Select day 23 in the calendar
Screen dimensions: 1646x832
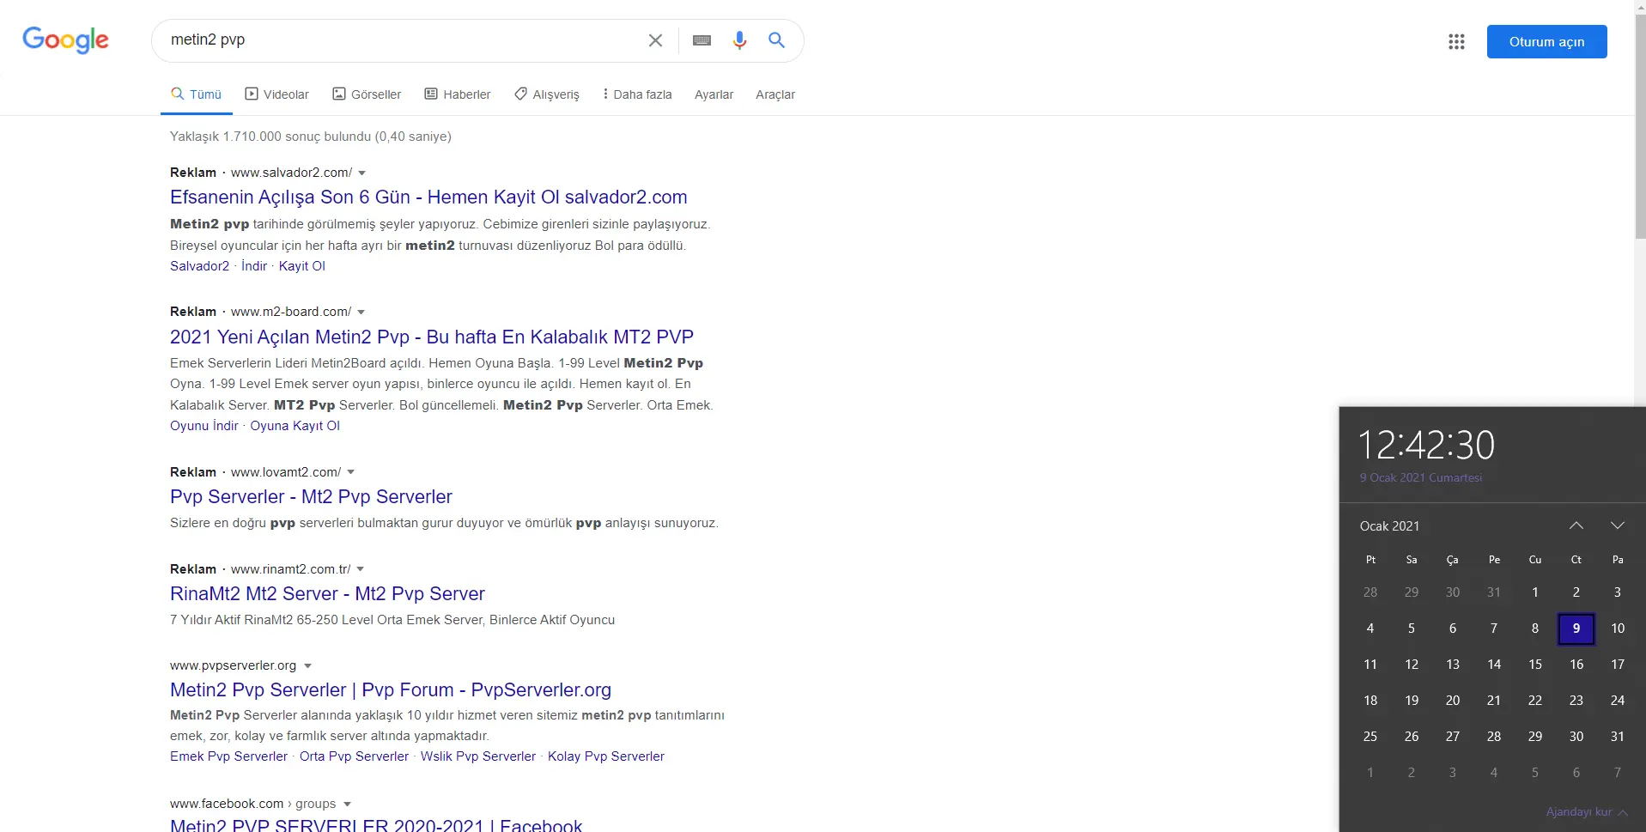coord(1576,701)
